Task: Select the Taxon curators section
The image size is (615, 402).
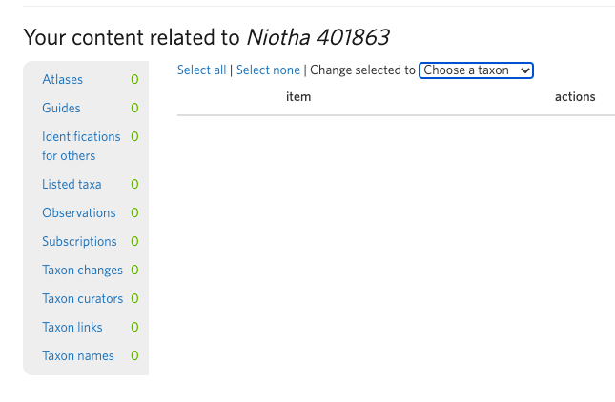Action: pyautogui.click(x=82, y=298)
